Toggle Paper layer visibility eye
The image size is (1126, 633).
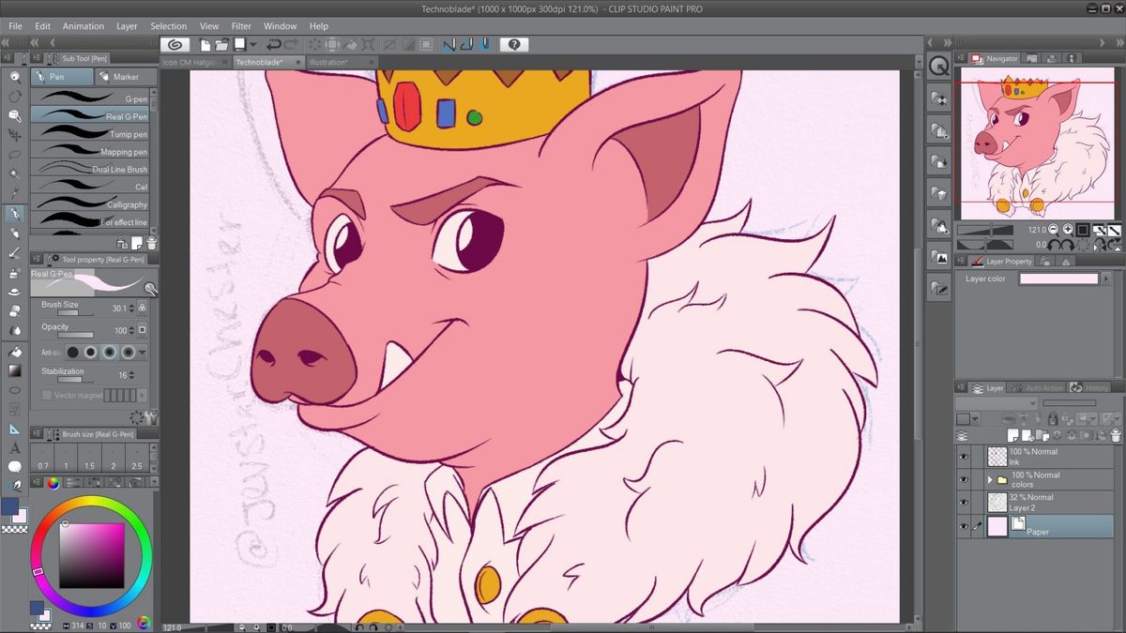coord(963,526)
